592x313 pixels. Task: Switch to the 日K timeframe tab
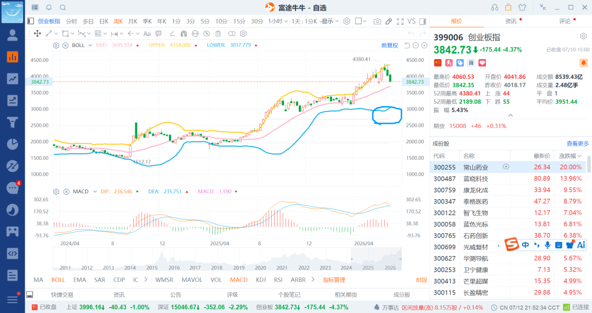click(x=104, y=21)
